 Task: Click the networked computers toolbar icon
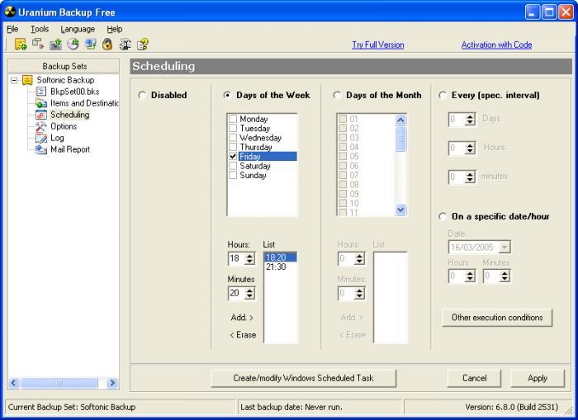[x=90, y=45]
